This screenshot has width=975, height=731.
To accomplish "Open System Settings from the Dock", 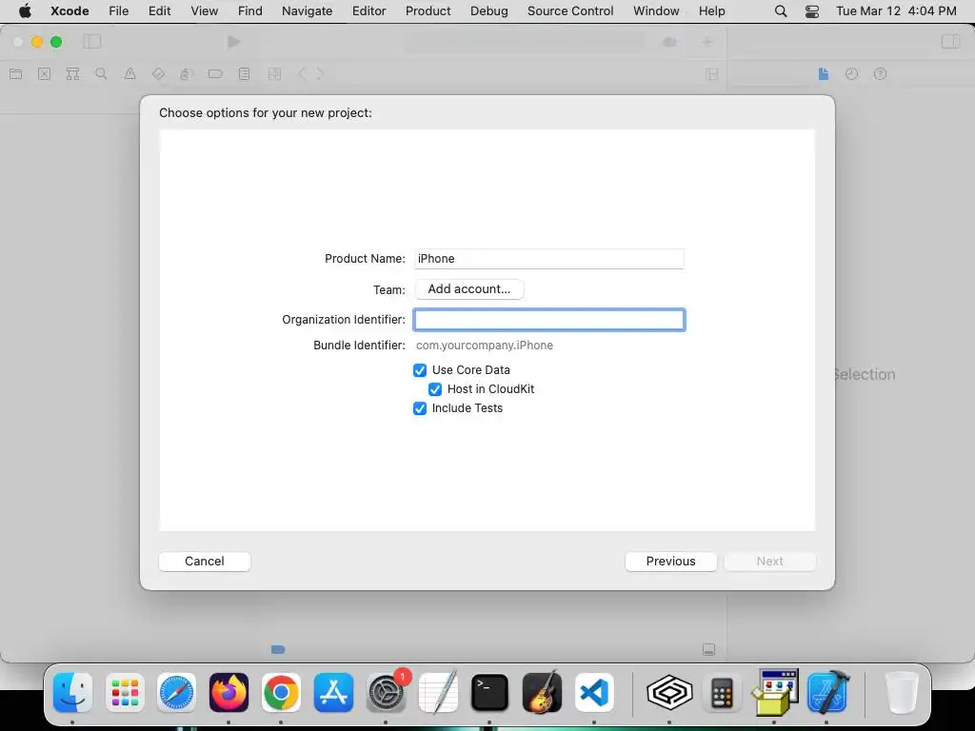I will coord(386,693).
